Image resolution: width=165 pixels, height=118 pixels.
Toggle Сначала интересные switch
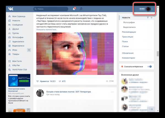[x=150, y=66]
